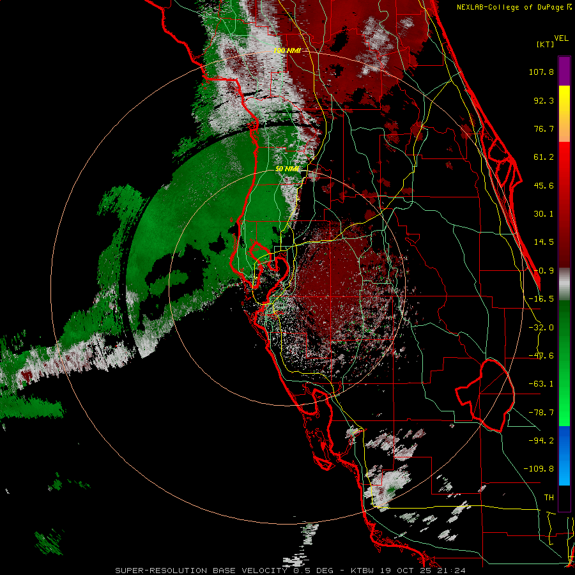
Task: Select the 14.5 velocity scale value
Action: coord(544,242)
